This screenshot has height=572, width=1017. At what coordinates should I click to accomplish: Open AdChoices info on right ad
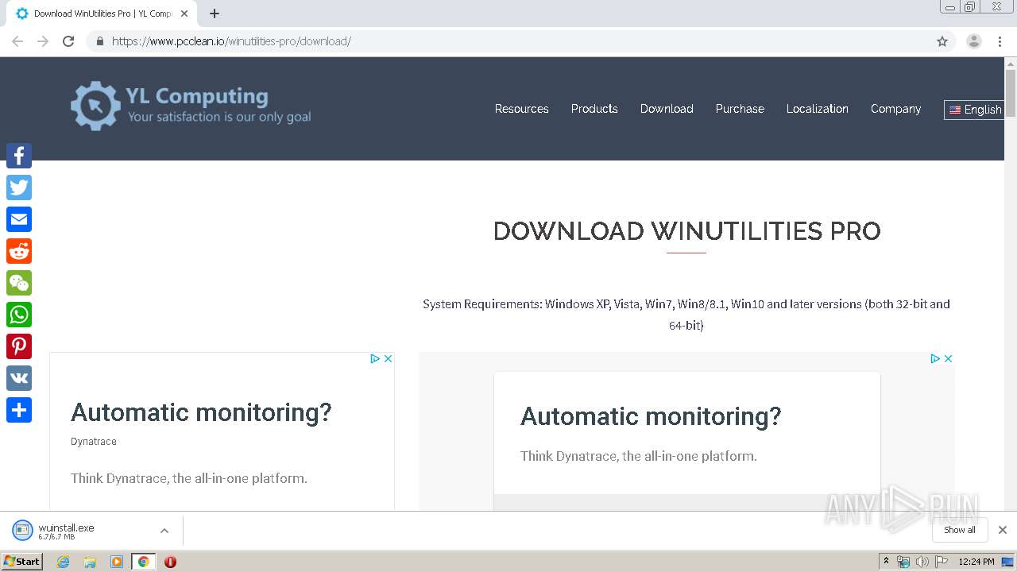935,358
